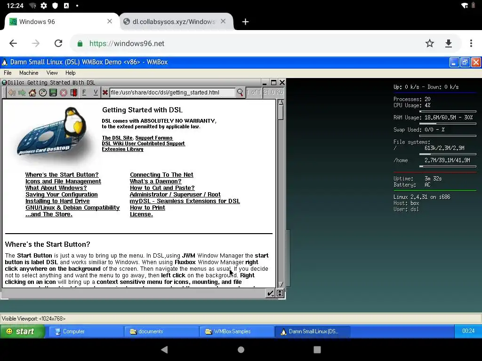
Task: Switch to Damn Small Linux taskbar item
Action: click(313, 331)
